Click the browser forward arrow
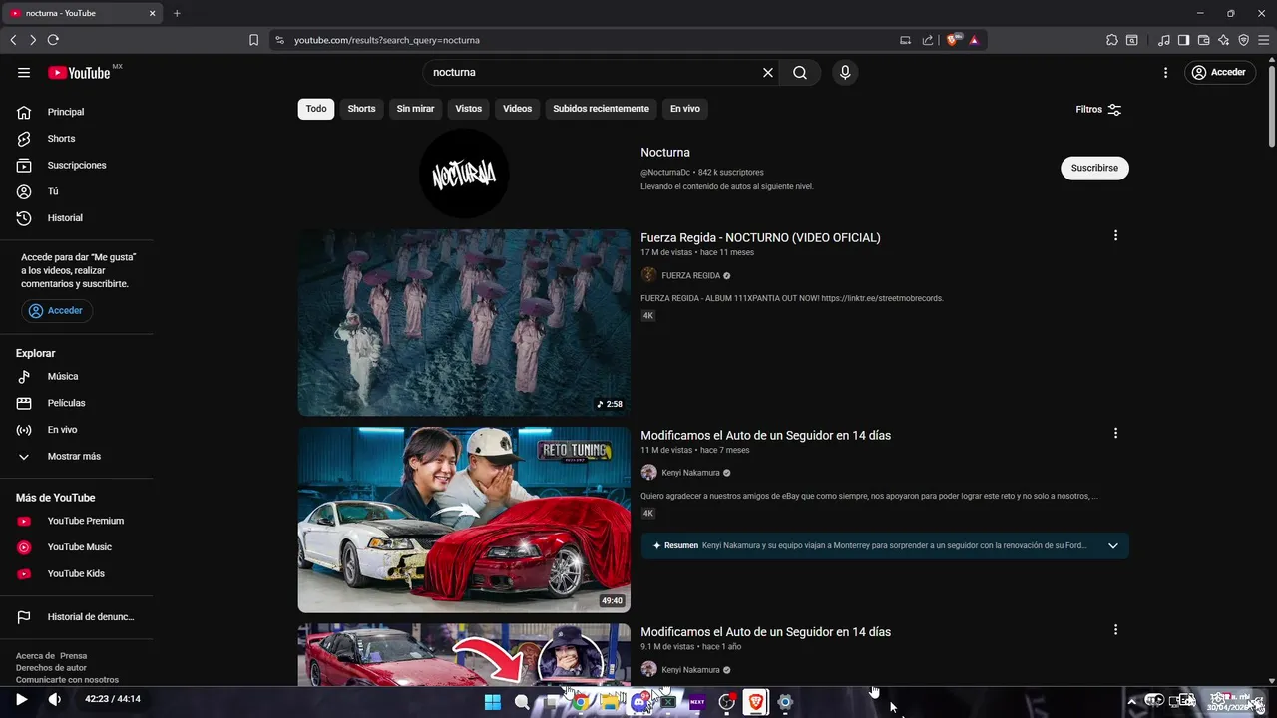 pyautogui.click(x=33, y=40)
